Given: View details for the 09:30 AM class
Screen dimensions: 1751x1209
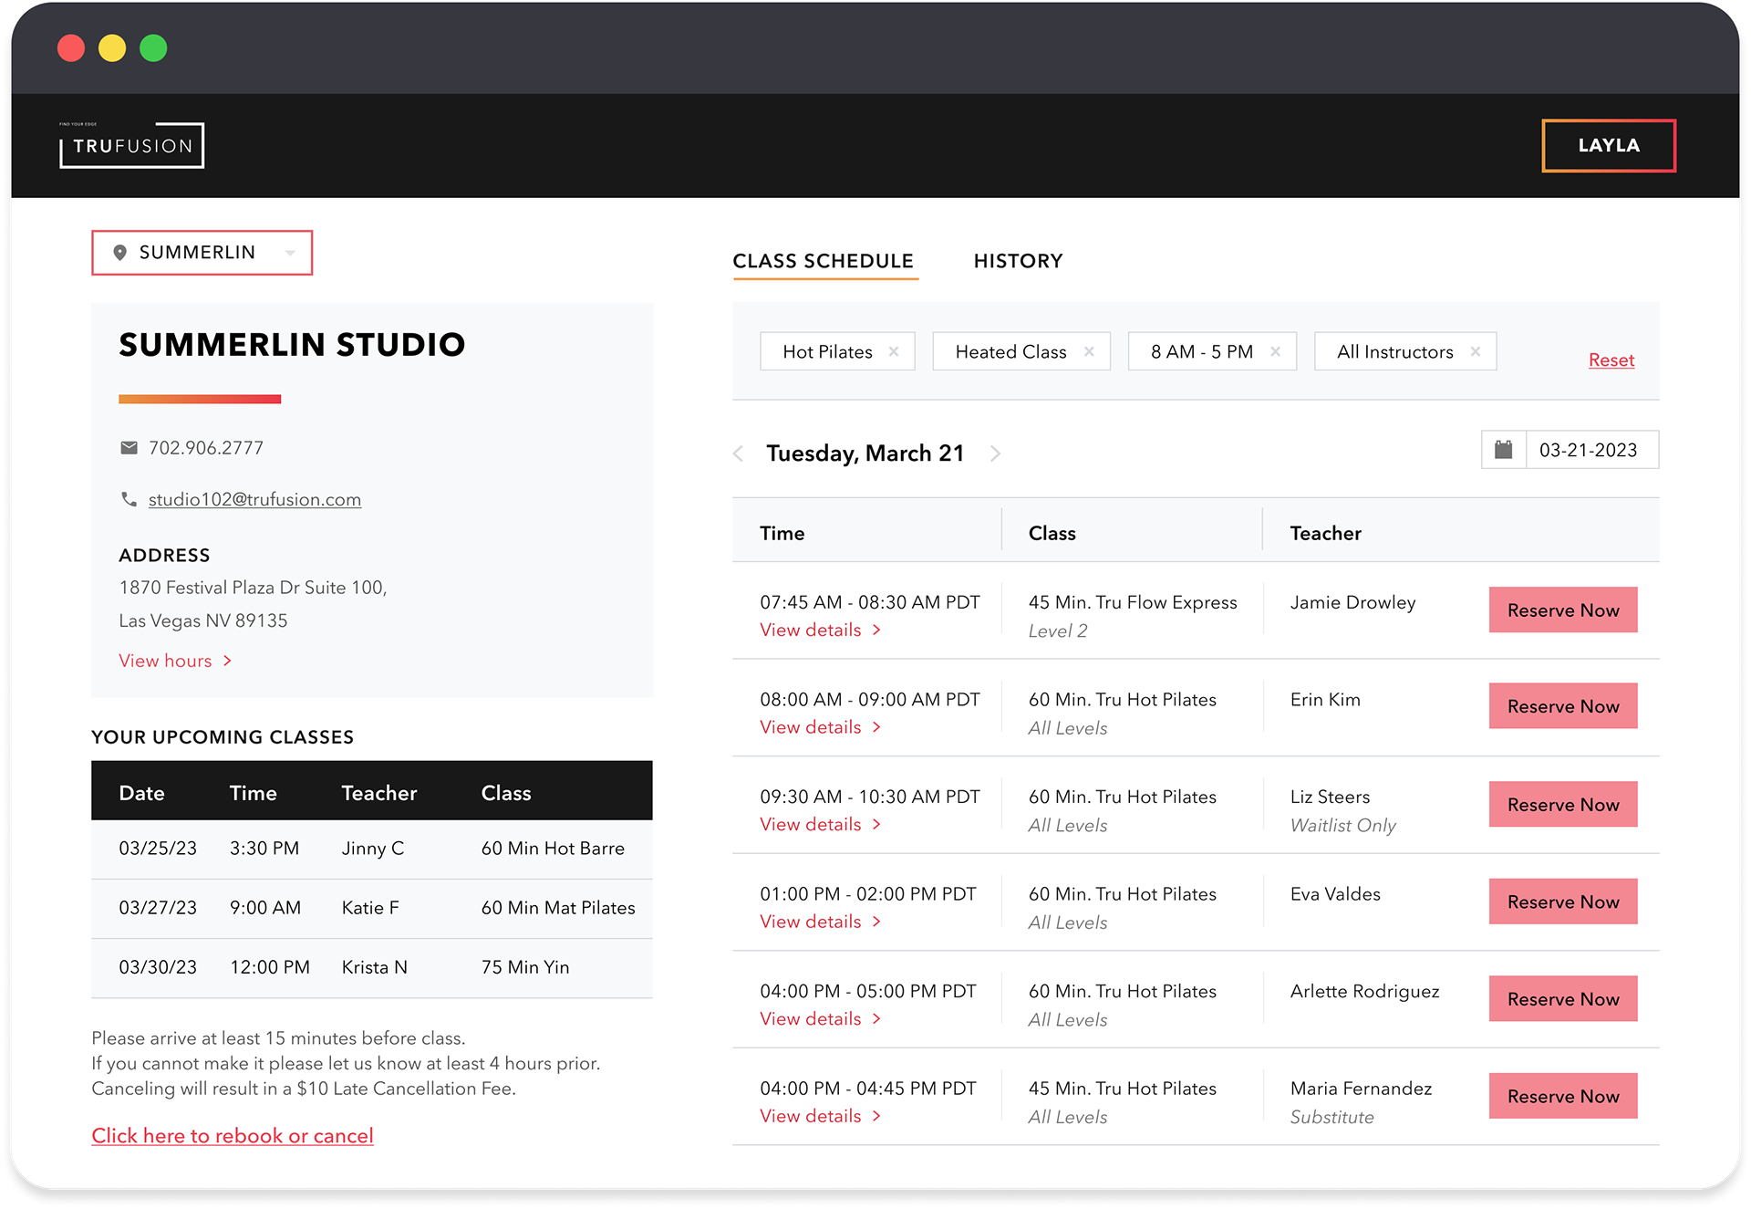Looking at the screenshot, I should (x=820, y=824).
